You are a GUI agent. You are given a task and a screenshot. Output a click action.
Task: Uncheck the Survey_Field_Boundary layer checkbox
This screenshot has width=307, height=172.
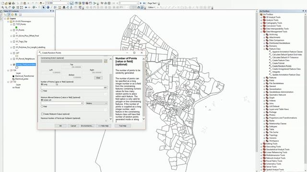(x=14, y=64)
